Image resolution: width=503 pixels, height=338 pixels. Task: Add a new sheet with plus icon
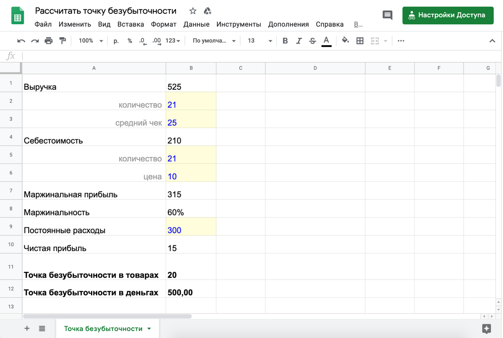click(x=27, y=328)
